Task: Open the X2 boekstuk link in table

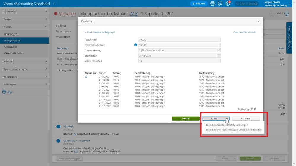Action: pyautogui.click(x=86, y=77)
